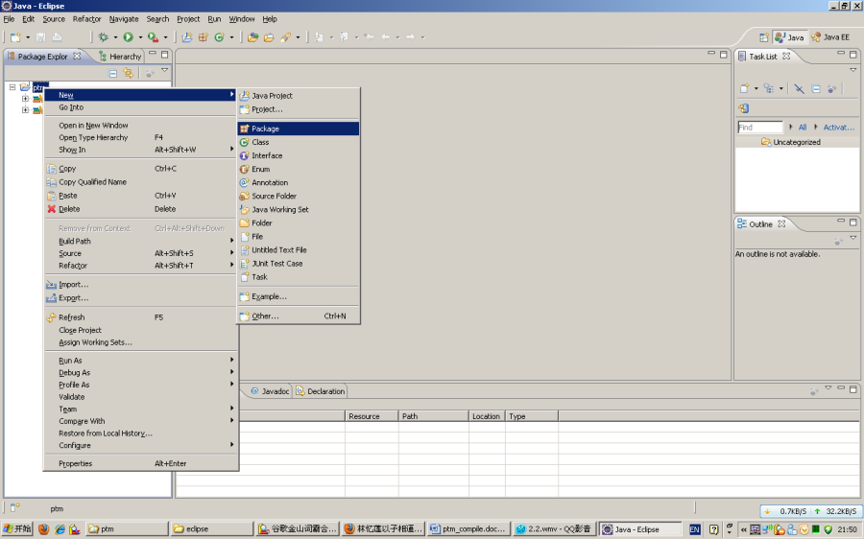
Task: Click Delete in context menu
Action: tap(140, 209)
